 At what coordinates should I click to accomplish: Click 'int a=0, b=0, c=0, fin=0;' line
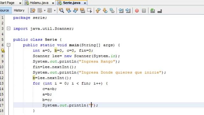coord(63,50)
